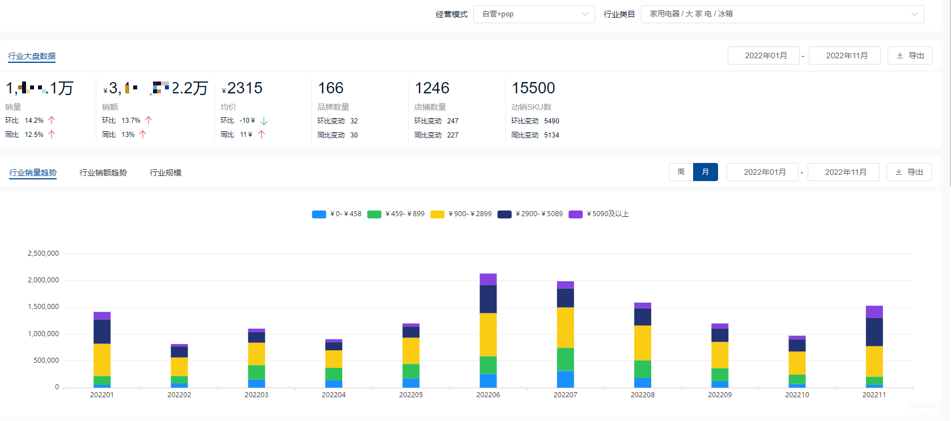Switch chart granularity to 周 (week)
The image size is (951, 421).
(x=681, y=172)
